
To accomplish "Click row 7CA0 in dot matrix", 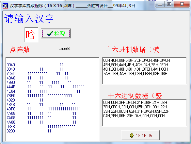I will [37, 74].
